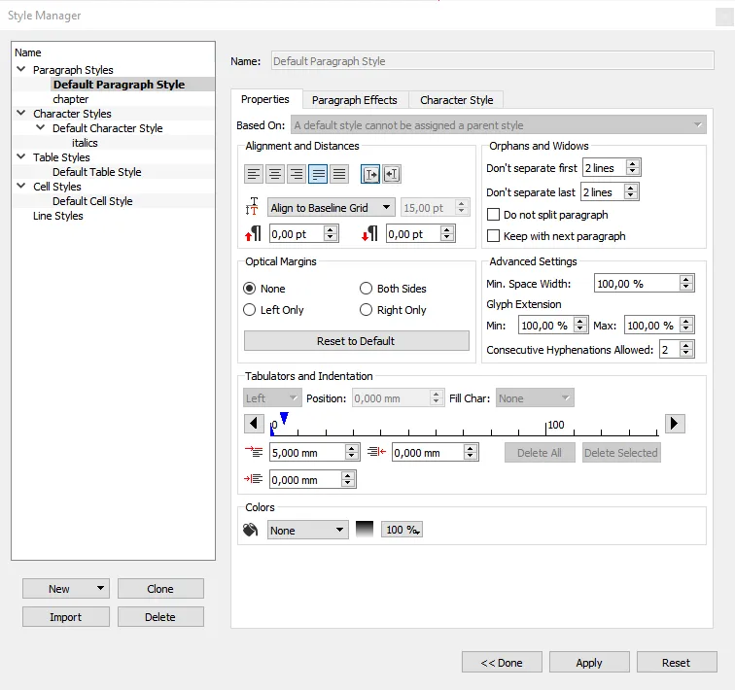
Task: Enable Keep with next paragraph
Action: point(493,235)
